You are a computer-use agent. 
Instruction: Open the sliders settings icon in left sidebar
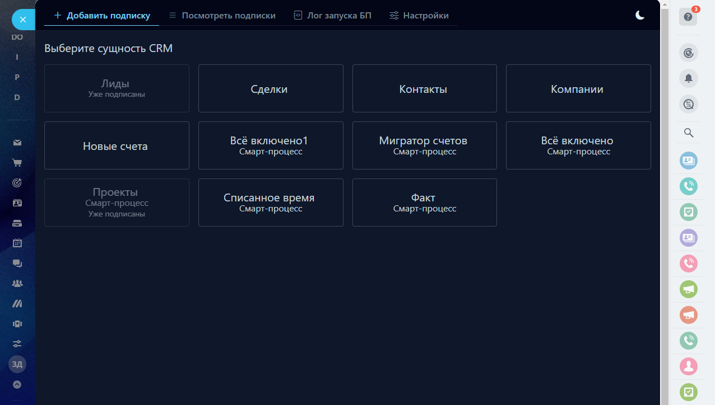[17, 344]
